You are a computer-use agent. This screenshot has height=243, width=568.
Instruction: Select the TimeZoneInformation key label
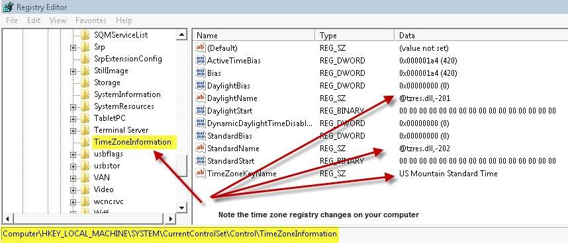(132, 142)
